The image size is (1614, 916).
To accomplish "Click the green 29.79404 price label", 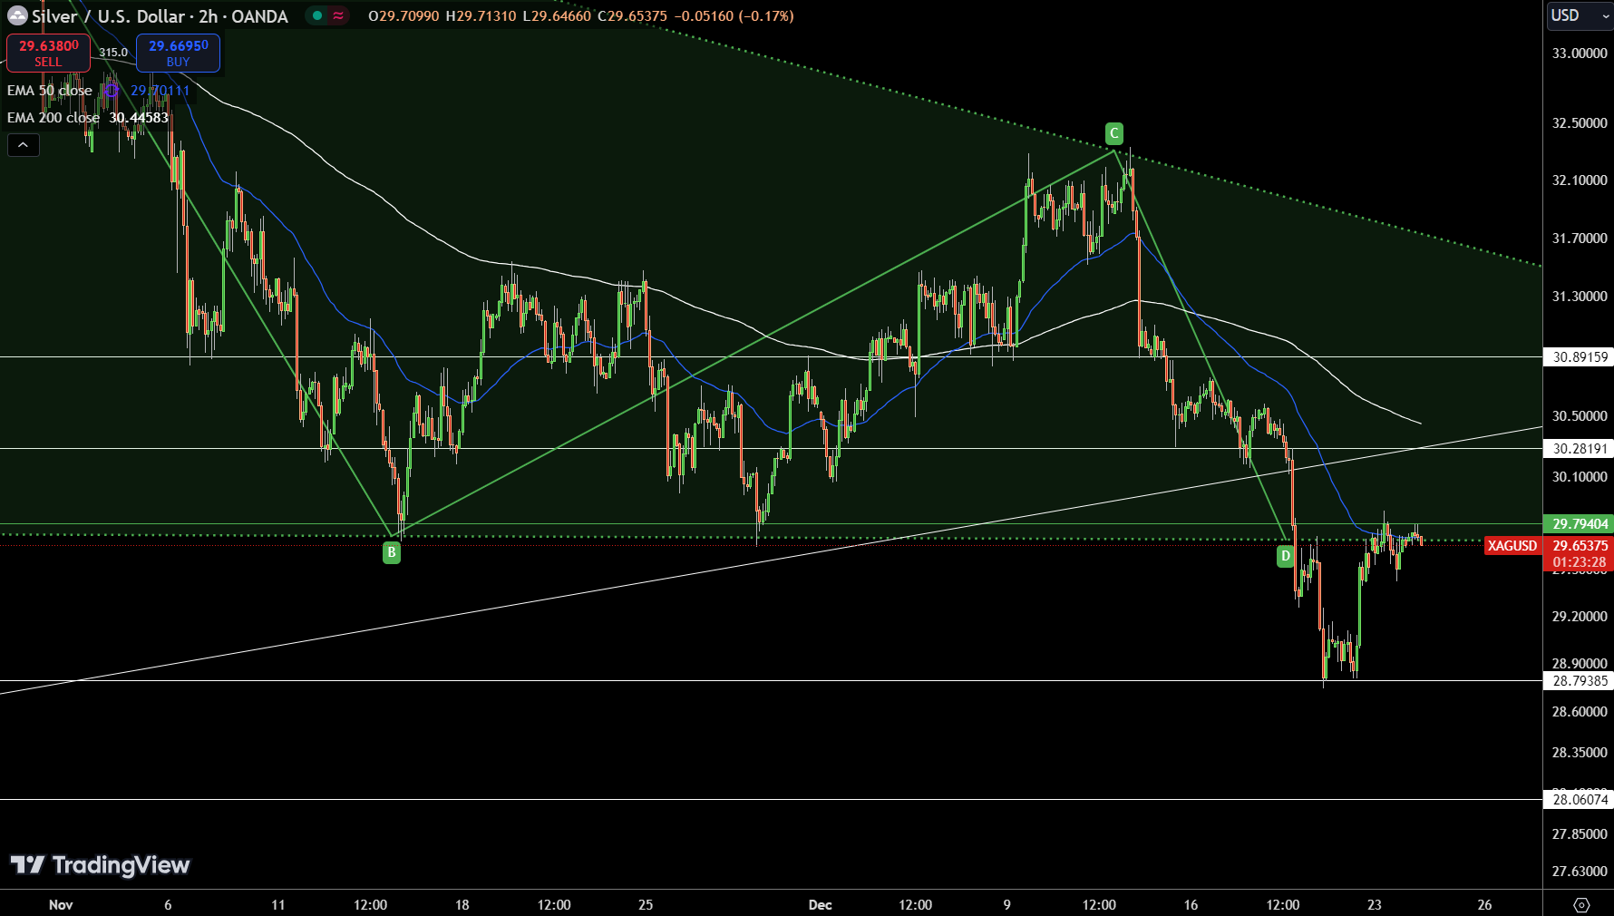I will pos(1579,524).
